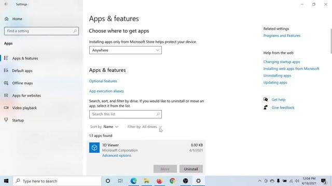The width and height of the screenshot is (332, 186).
Task: Open Apps for websites section
Action: pos(26,96)
